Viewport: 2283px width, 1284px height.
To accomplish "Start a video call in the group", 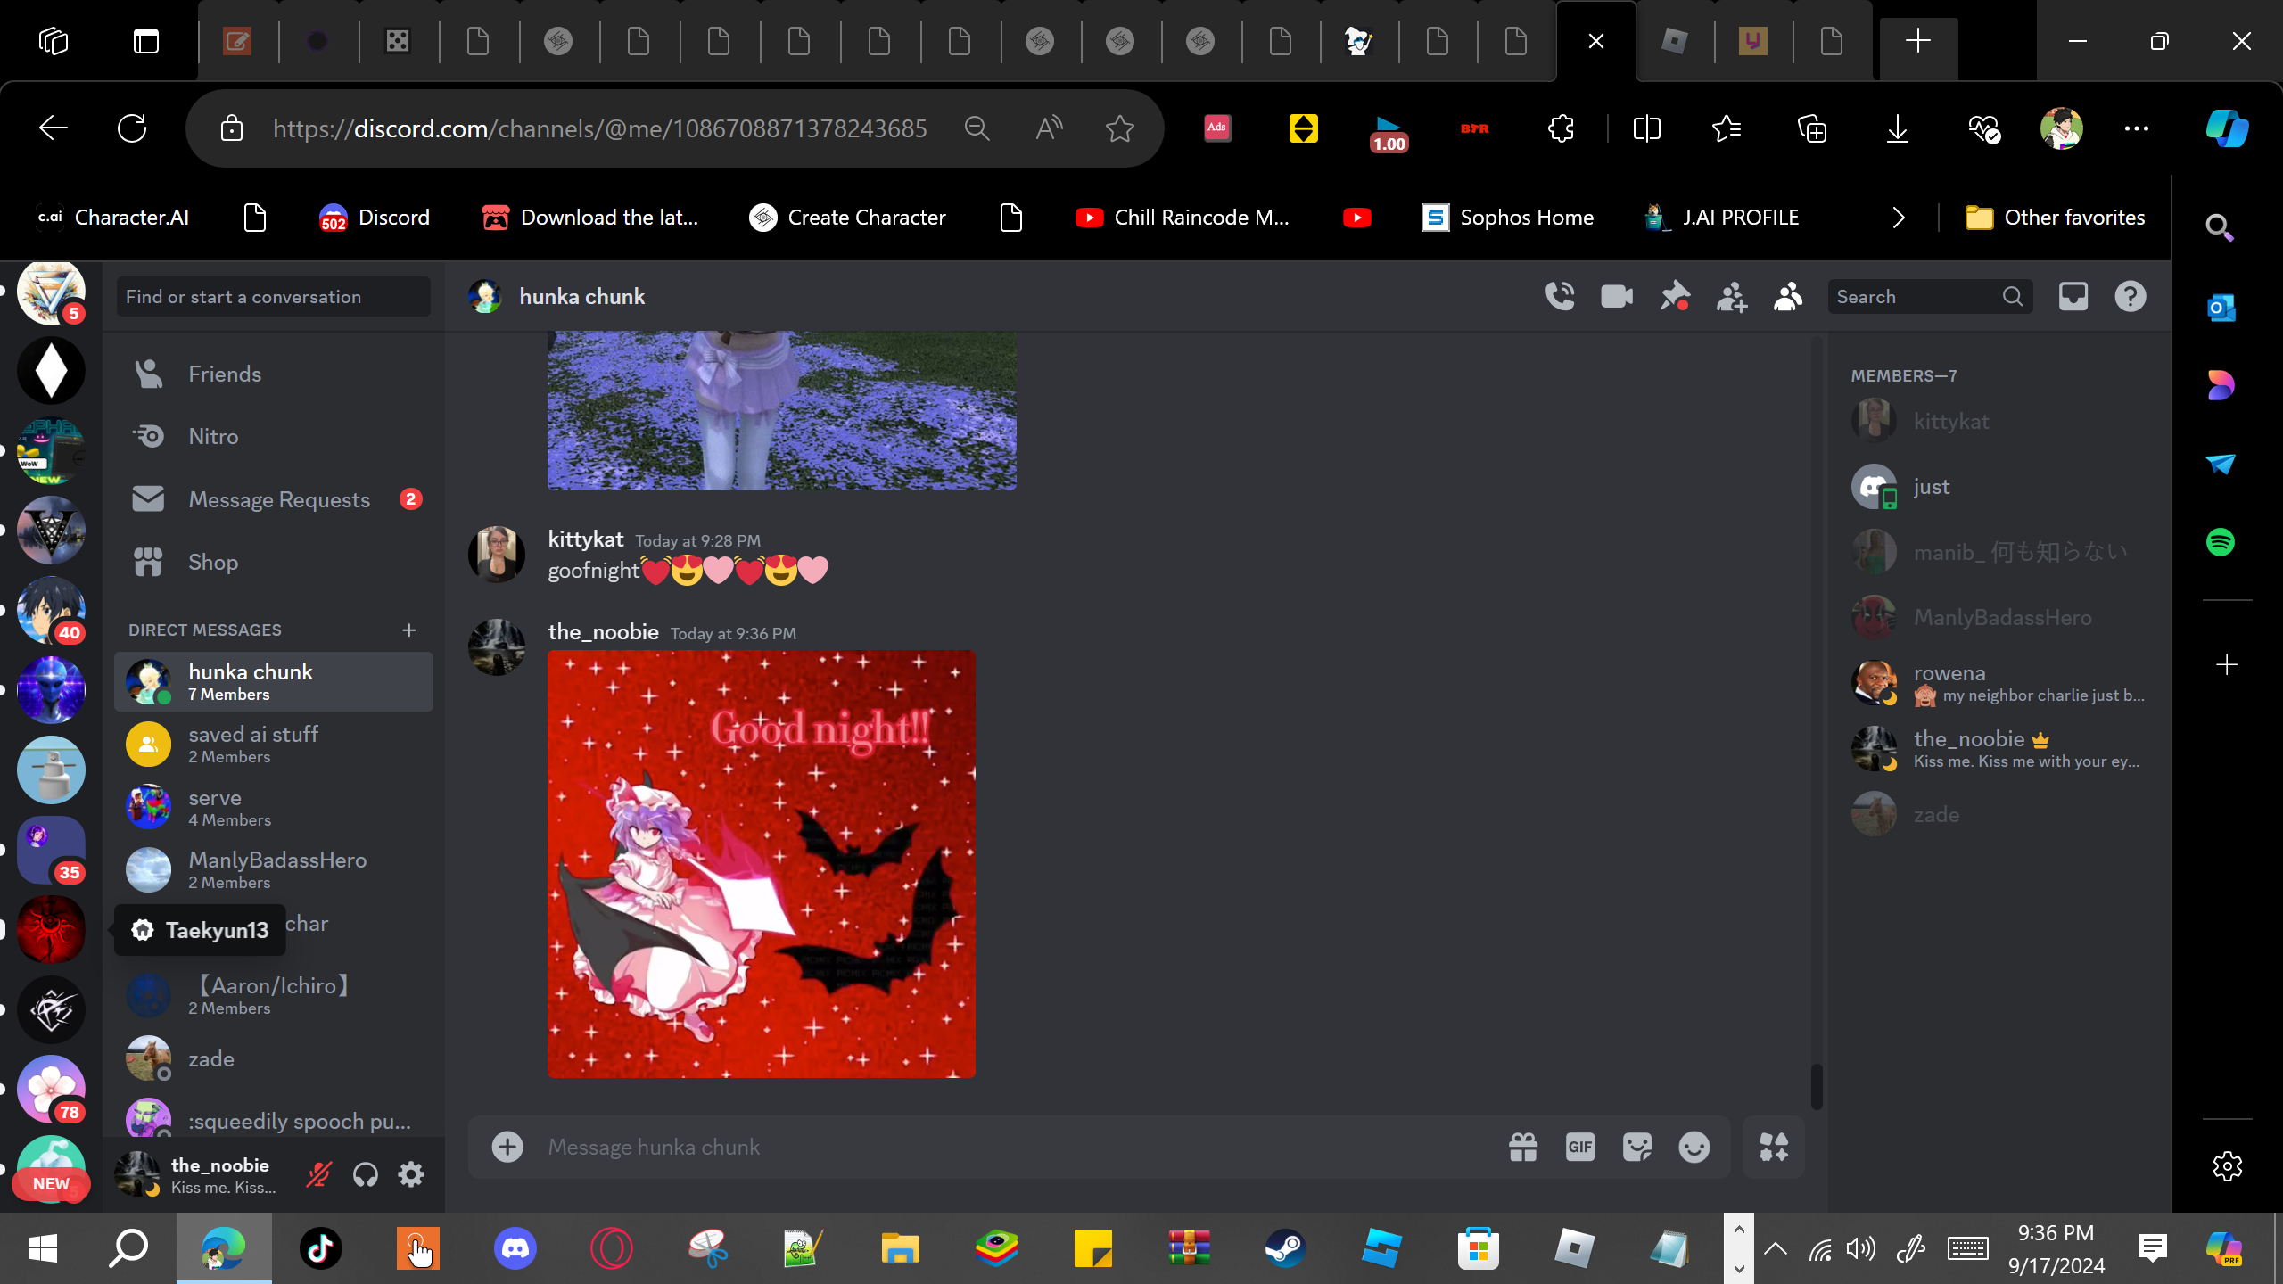I will tap(1617, 297).
